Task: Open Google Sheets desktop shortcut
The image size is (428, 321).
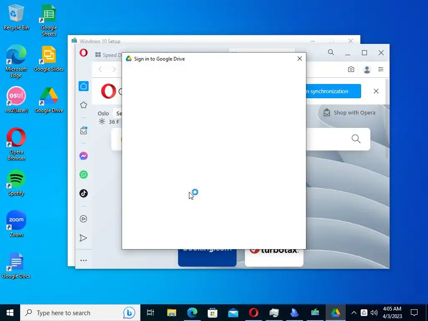Action: 49,21
